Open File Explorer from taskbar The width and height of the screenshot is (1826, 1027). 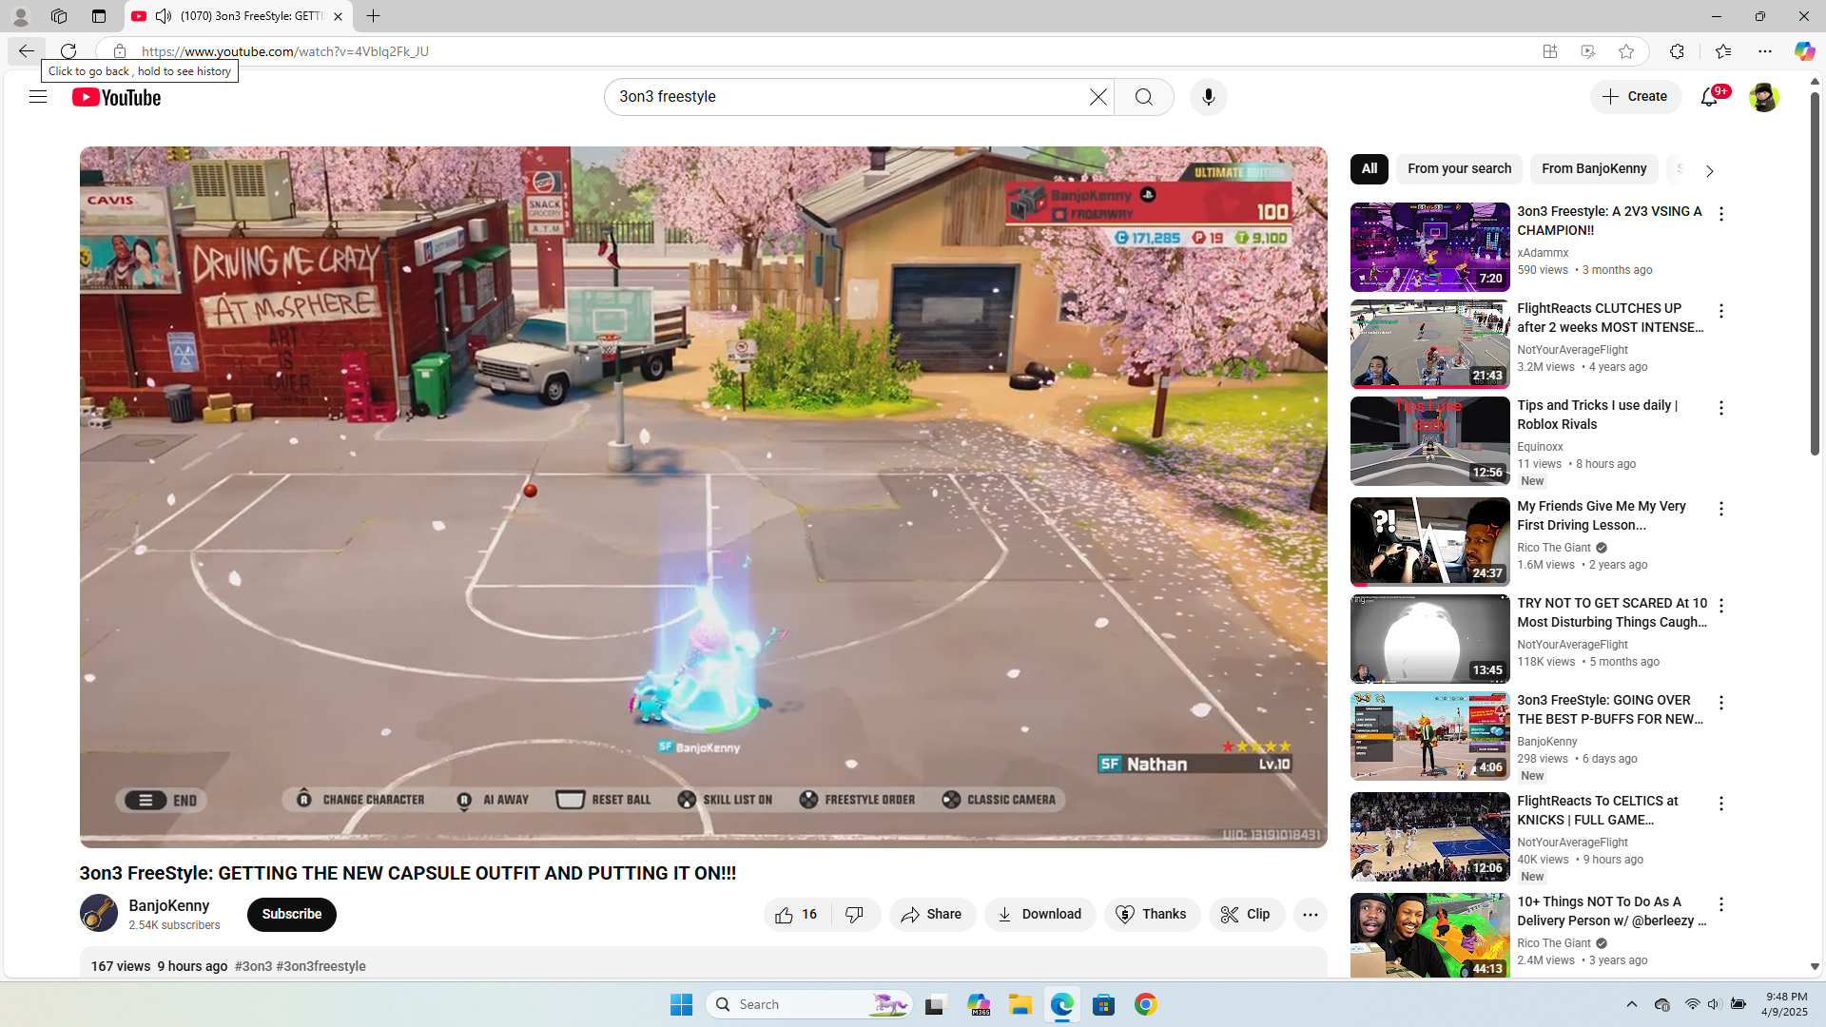[1020, 1004]
